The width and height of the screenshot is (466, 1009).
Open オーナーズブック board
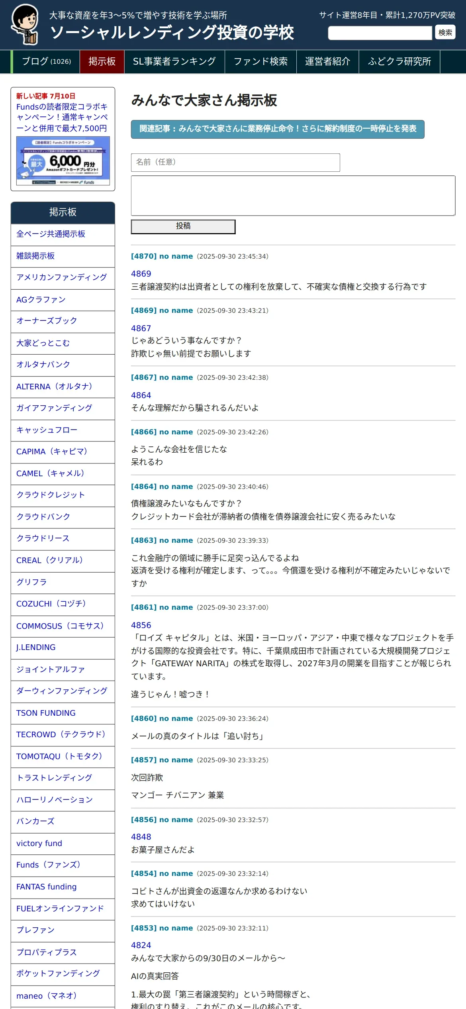(x=63, y=321)
